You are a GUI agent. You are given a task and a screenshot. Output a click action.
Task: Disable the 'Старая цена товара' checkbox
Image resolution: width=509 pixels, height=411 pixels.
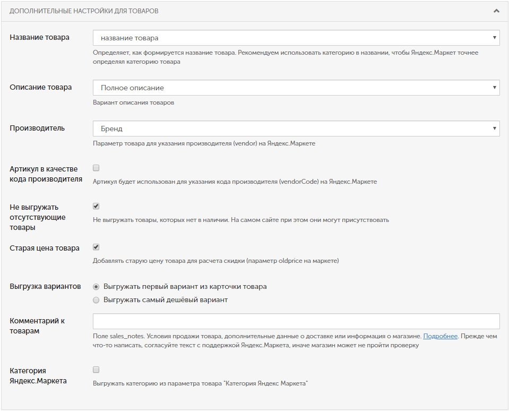click(96, 247)
